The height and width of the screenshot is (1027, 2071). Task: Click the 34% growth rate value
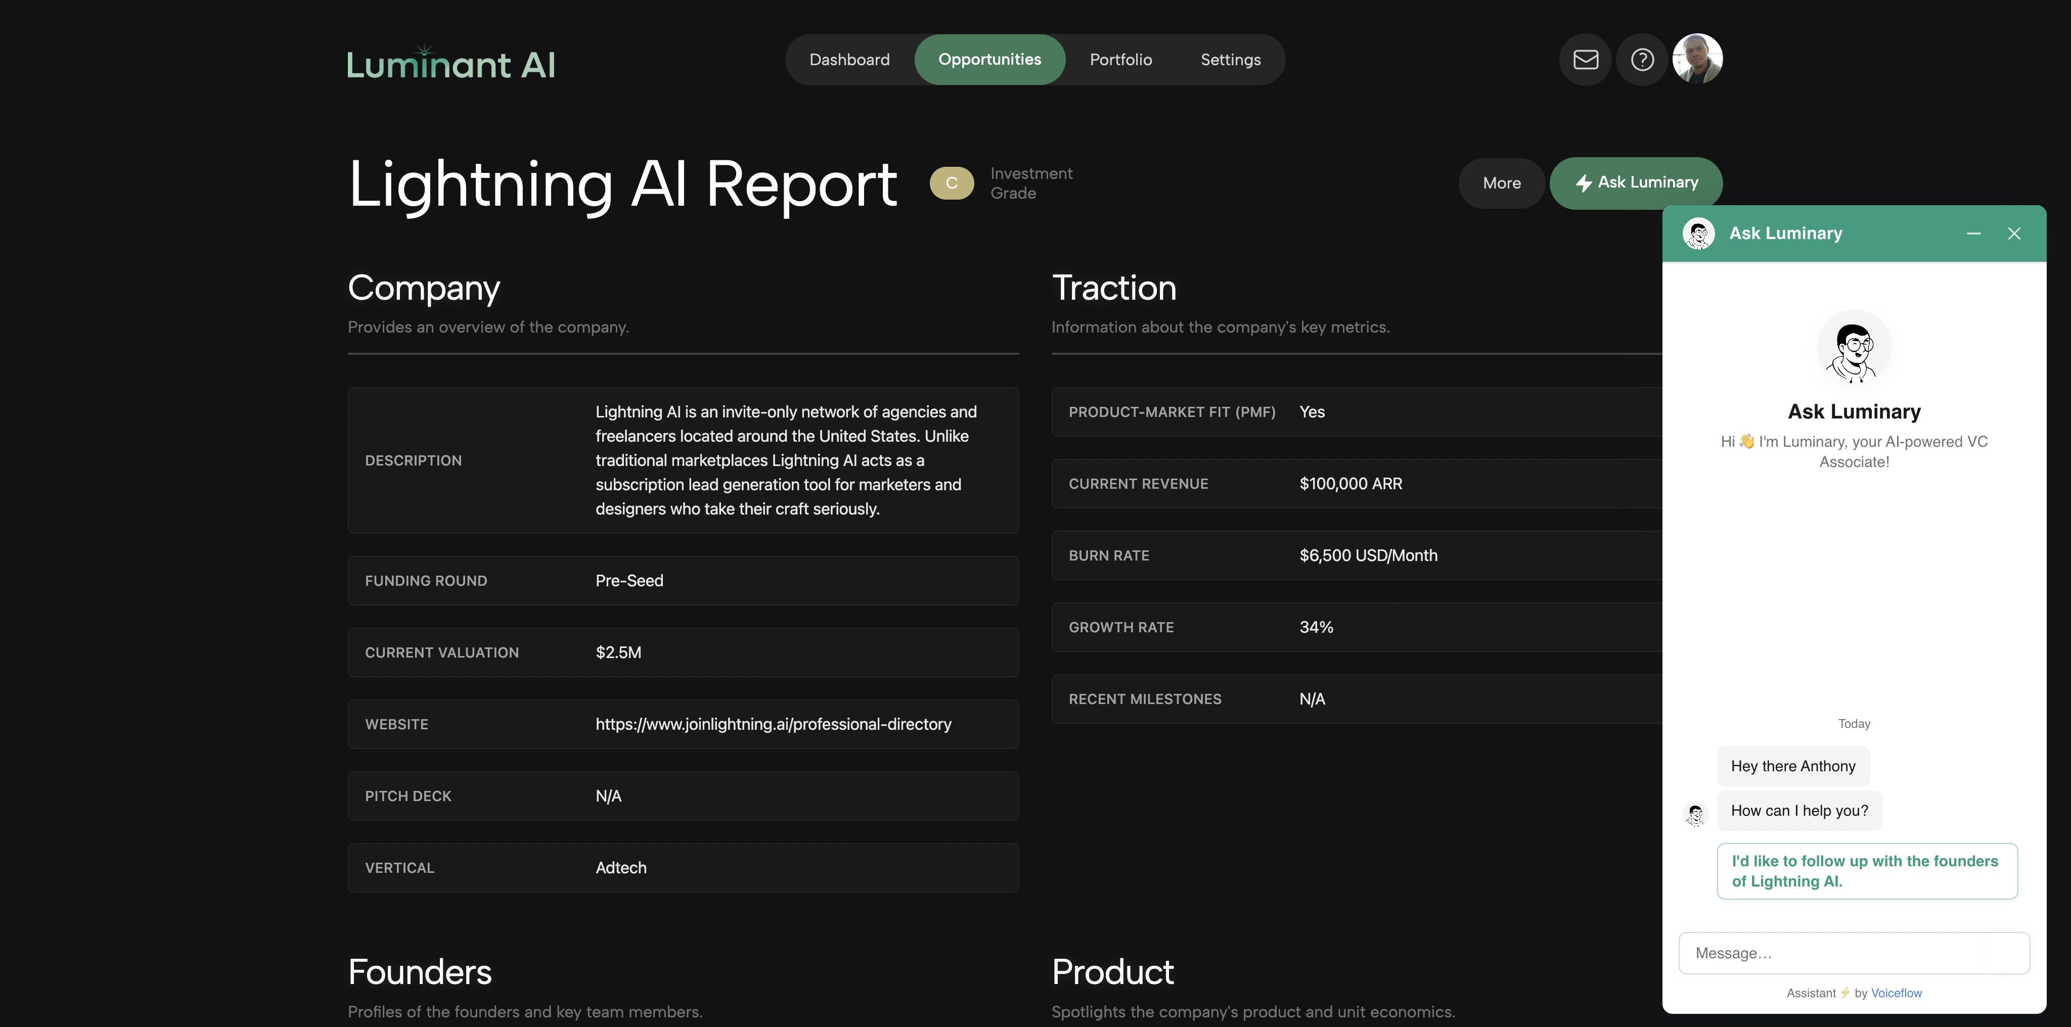click(1316, 628)
